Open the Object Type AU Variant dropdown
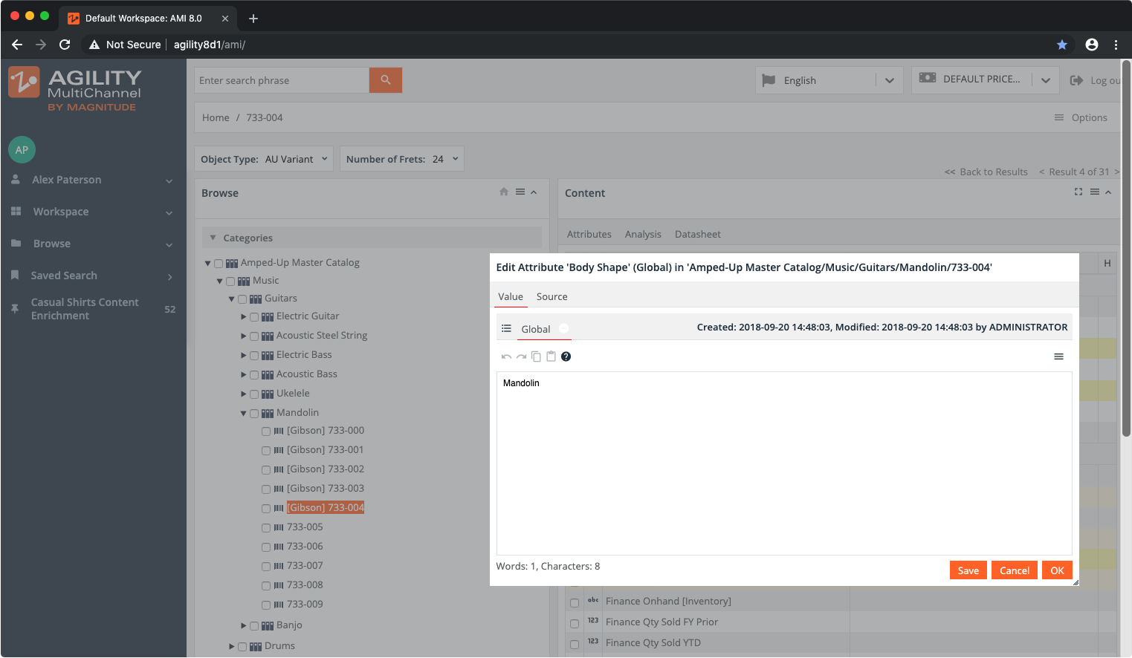 pos(264,159)
